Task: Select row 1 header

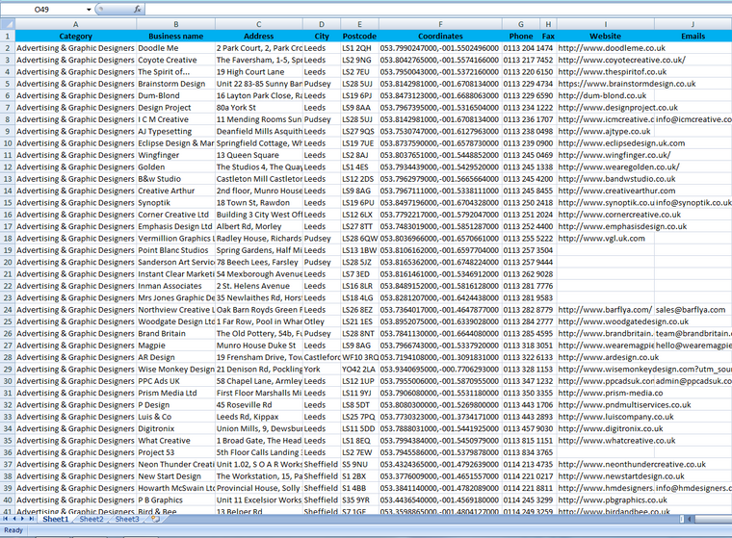Action: [8, 36]
